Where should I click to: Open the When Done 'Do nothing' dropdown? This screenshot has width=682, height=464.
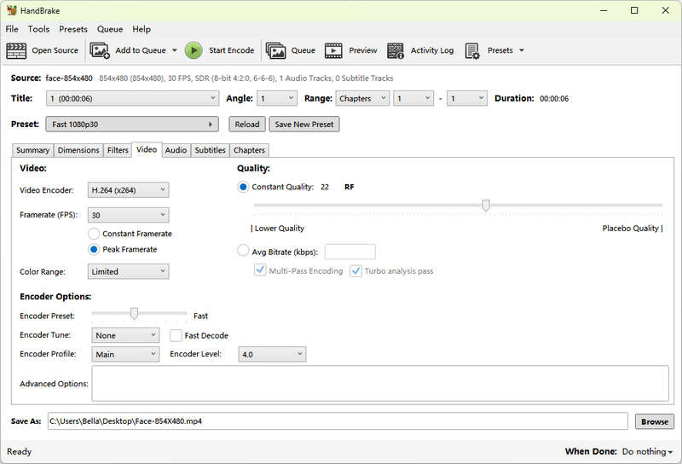(x=647, y=452)
